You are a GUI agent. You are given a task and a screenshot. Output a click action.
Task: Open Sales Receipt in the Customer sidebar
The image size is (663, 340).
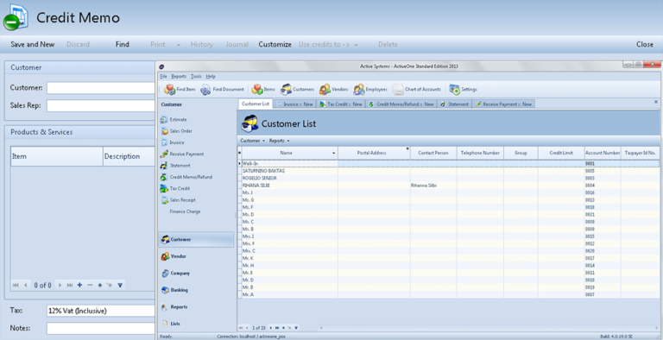[x=178, y=199]
